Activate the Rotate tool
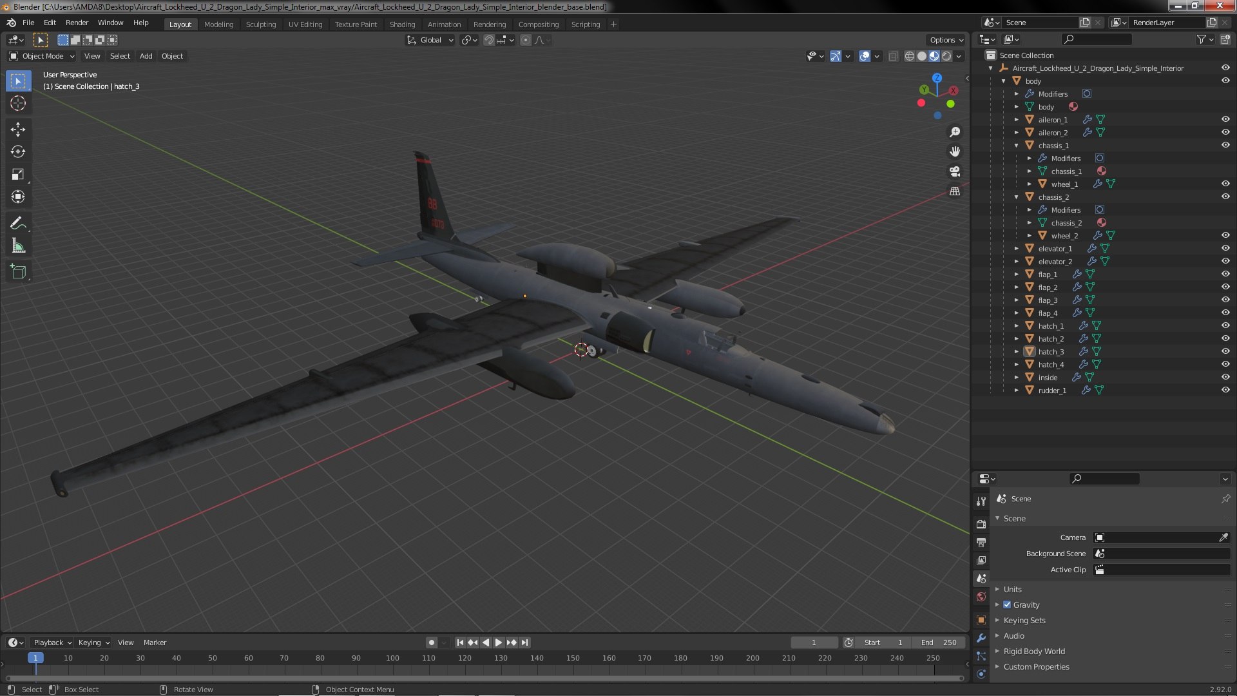1237x696 pixels. [x=18, y=152]
